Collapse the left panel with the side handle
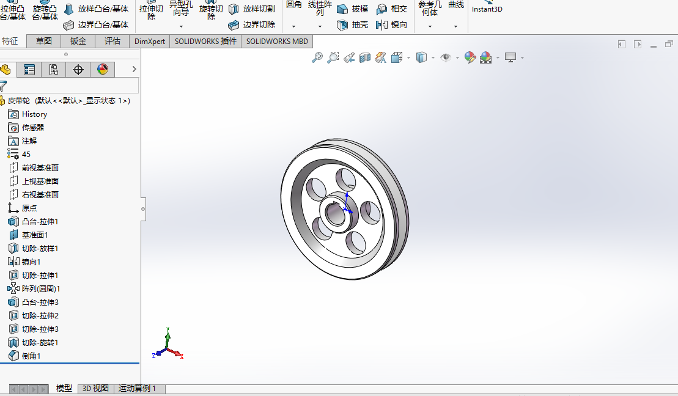 [x=143, y=209]
